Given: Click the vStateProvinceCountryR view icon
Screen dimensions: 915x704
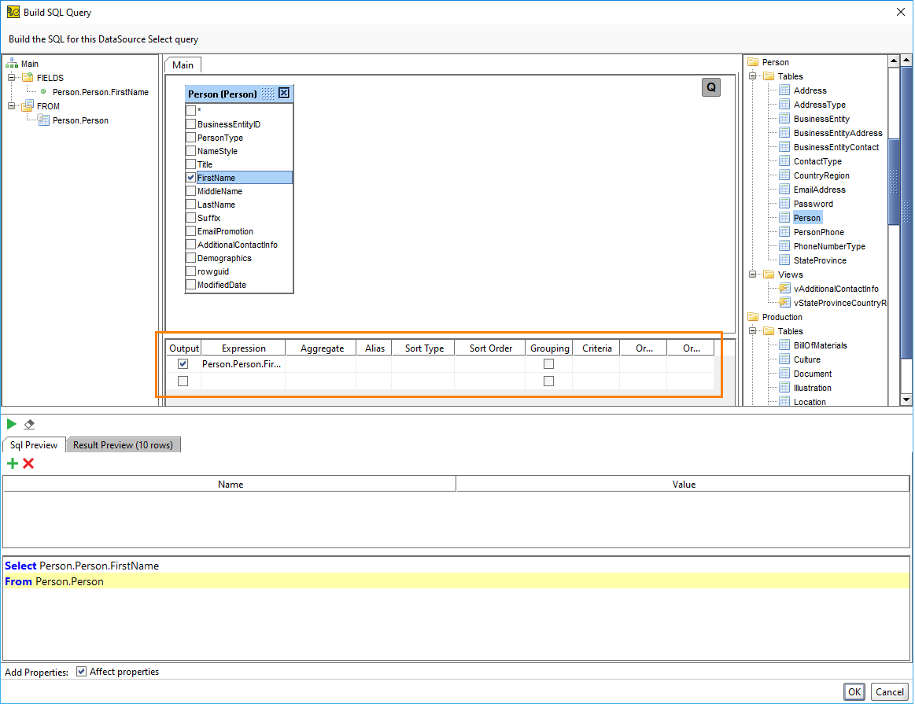Looking at the screenshot, I should point(784,302).
